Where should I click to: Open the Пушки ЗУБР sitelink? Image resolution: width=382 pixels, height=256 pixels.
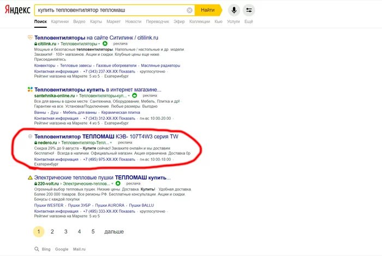pyautogui.click(x=79, y=205)
